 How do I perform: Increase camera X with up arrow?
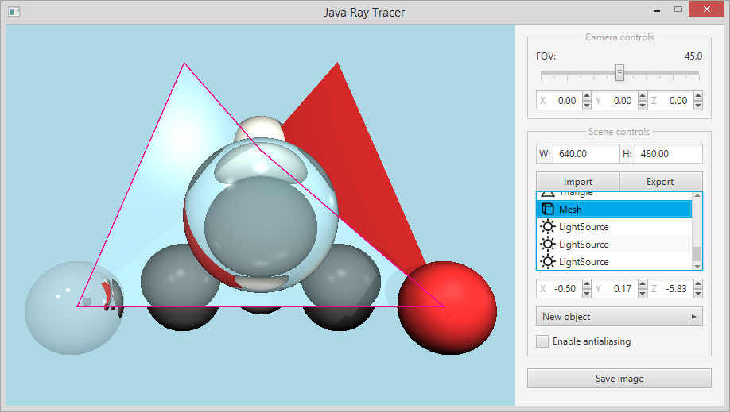pyautogui.click(x=587, y=96)
